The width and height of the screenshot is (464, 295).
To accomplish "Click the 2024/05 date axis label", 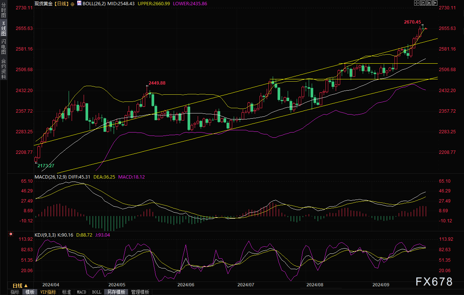I will 116,285.
